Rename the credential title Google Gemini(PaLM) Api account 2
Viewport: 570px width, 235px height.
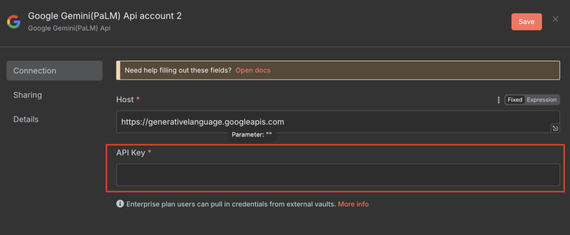tap(105, 16)
